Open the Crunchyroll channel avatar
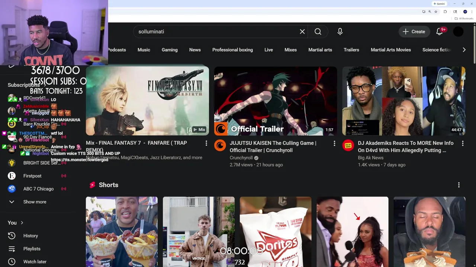The image size is (476, 267). point(220,145)
